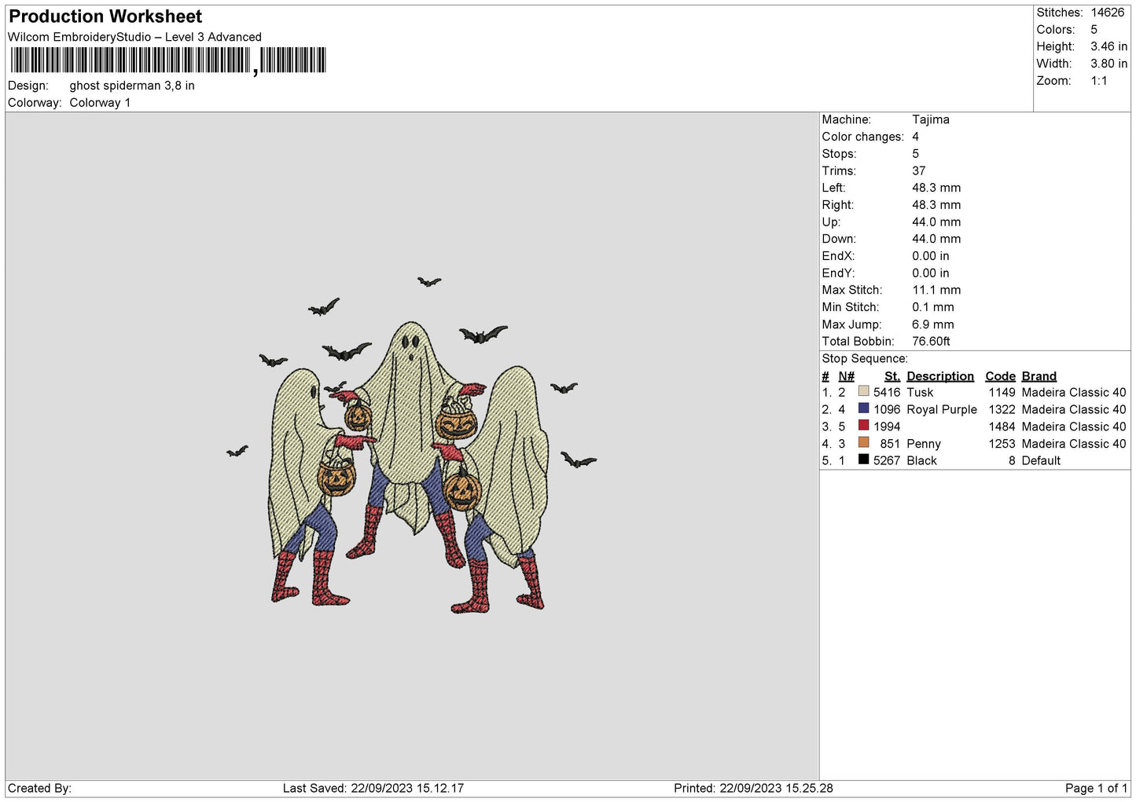Click thread code 1253
1136x802 pixels.
point(1002,444)
